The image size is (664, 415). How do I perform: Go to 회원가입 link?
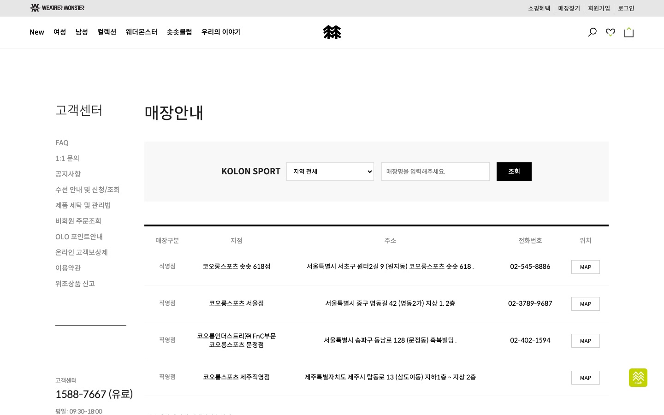pos(599,8)
